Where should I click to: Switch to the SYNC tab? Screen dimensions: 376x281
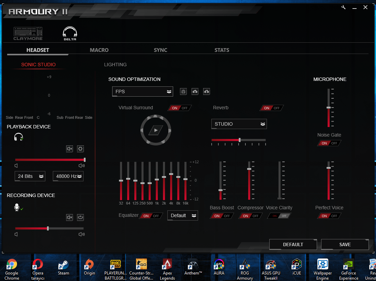click(x=161, y=50)
